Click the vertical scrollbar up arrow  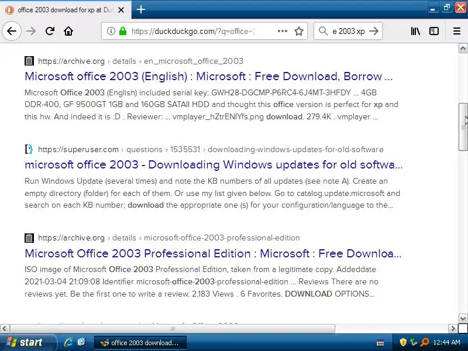463,49
